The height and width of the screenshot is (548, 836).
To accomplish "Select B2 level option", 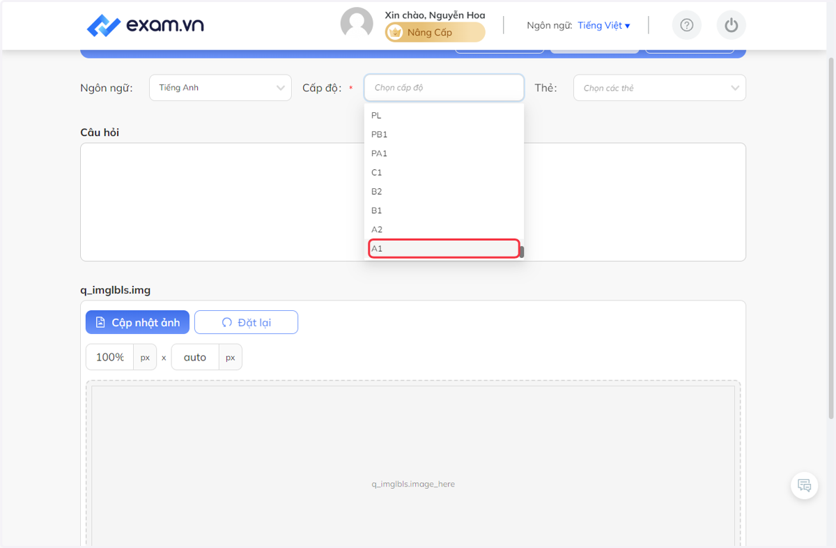I will 444,192.
